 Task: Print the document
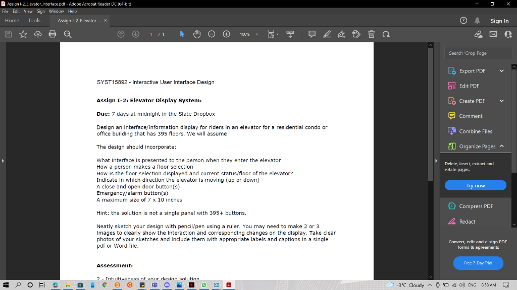[53, 34]
